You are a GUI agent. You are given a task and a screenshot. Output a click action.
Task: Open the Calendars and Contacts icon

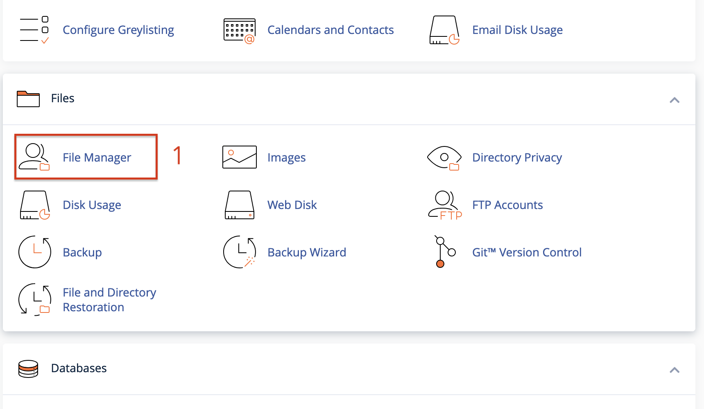coord(240,31)
